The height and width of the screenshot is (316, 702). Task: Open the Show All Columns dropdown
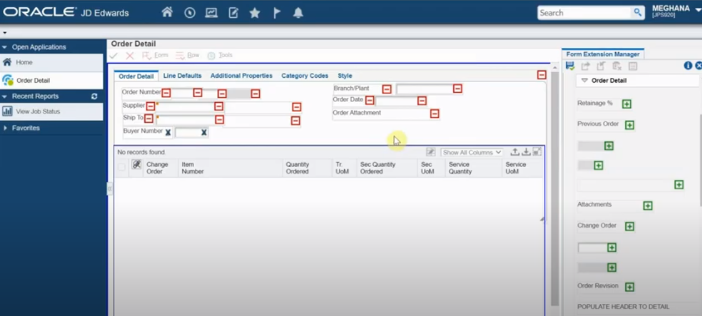tap(472, 152)
